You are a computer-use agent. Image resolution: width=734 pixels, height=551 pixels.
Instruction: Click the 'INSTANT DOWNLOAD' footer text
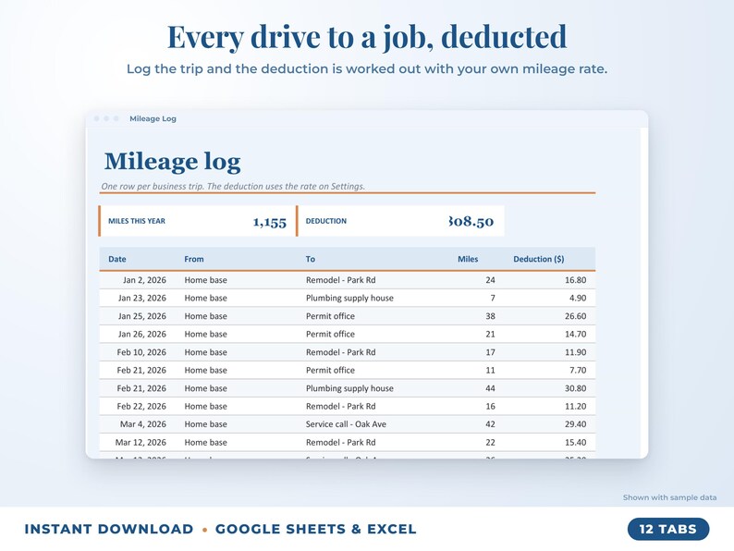coord(109,529)
